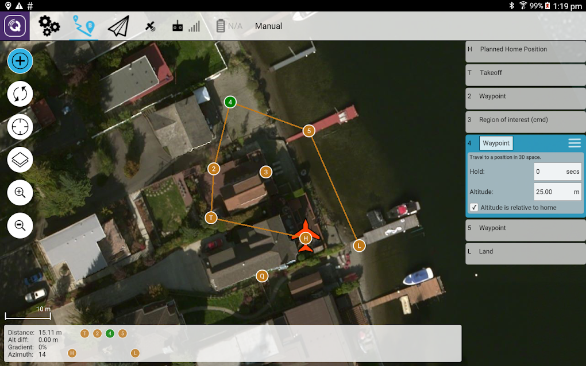Image resolution: width=586 pixels, height=366 pixels.
Task: Uncheck Altitude is relative to home
Action: (x=473, y=207)
